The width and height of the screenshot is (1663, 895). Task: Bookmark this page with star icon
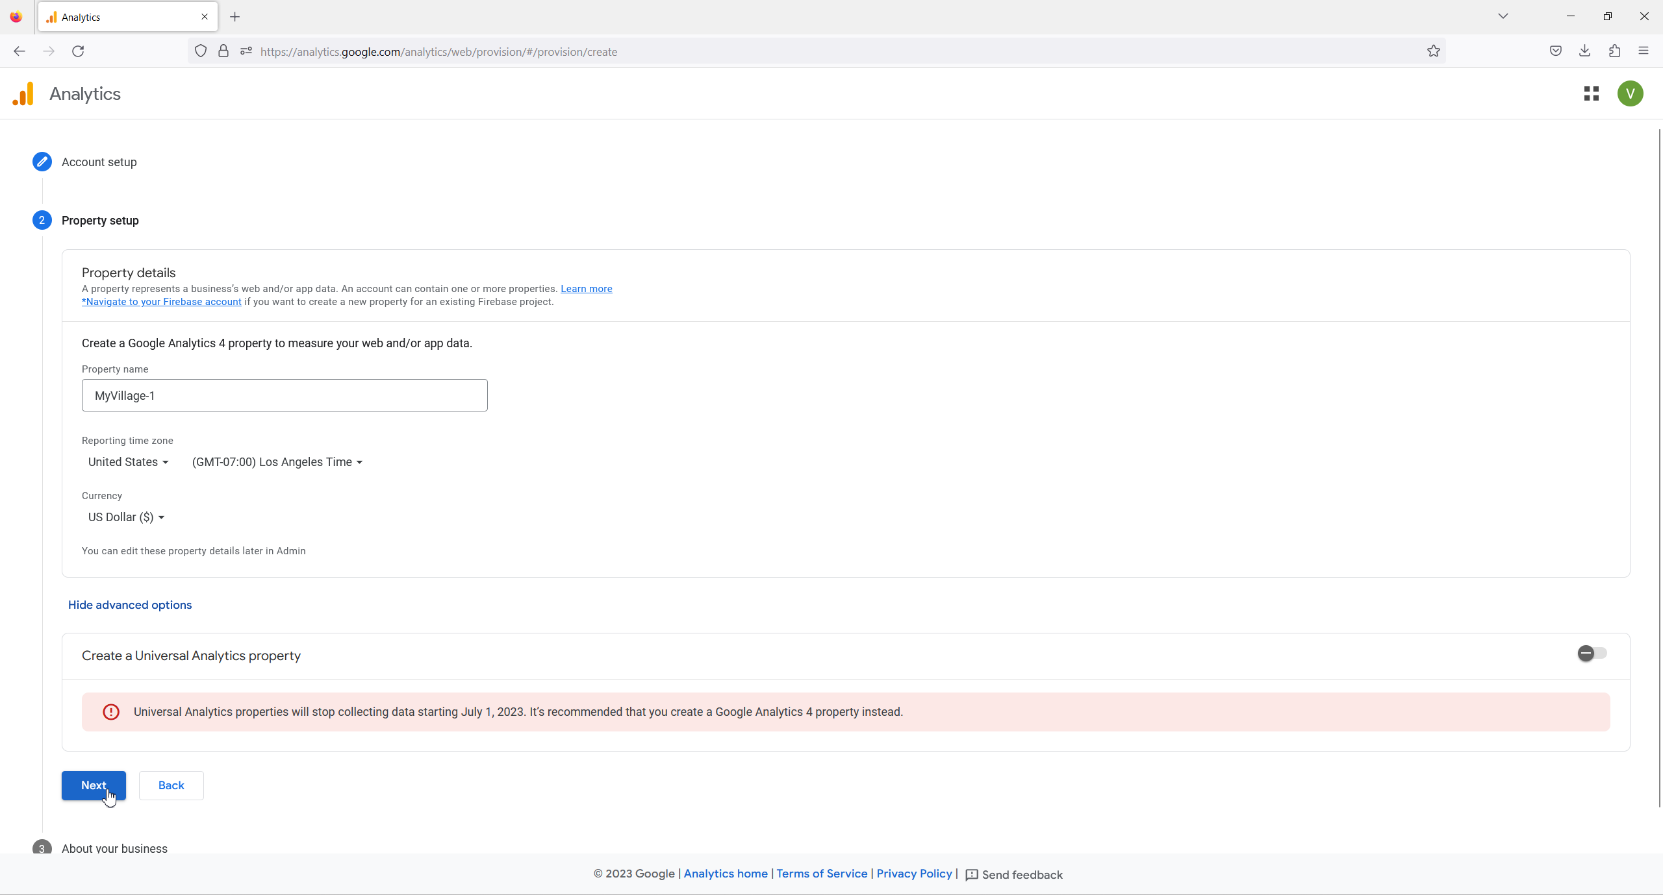click(1433, 51)
